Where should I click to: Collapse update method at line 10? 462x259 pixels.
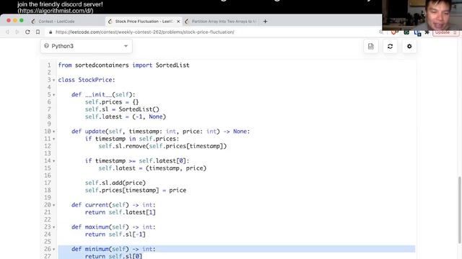point(53,131)
